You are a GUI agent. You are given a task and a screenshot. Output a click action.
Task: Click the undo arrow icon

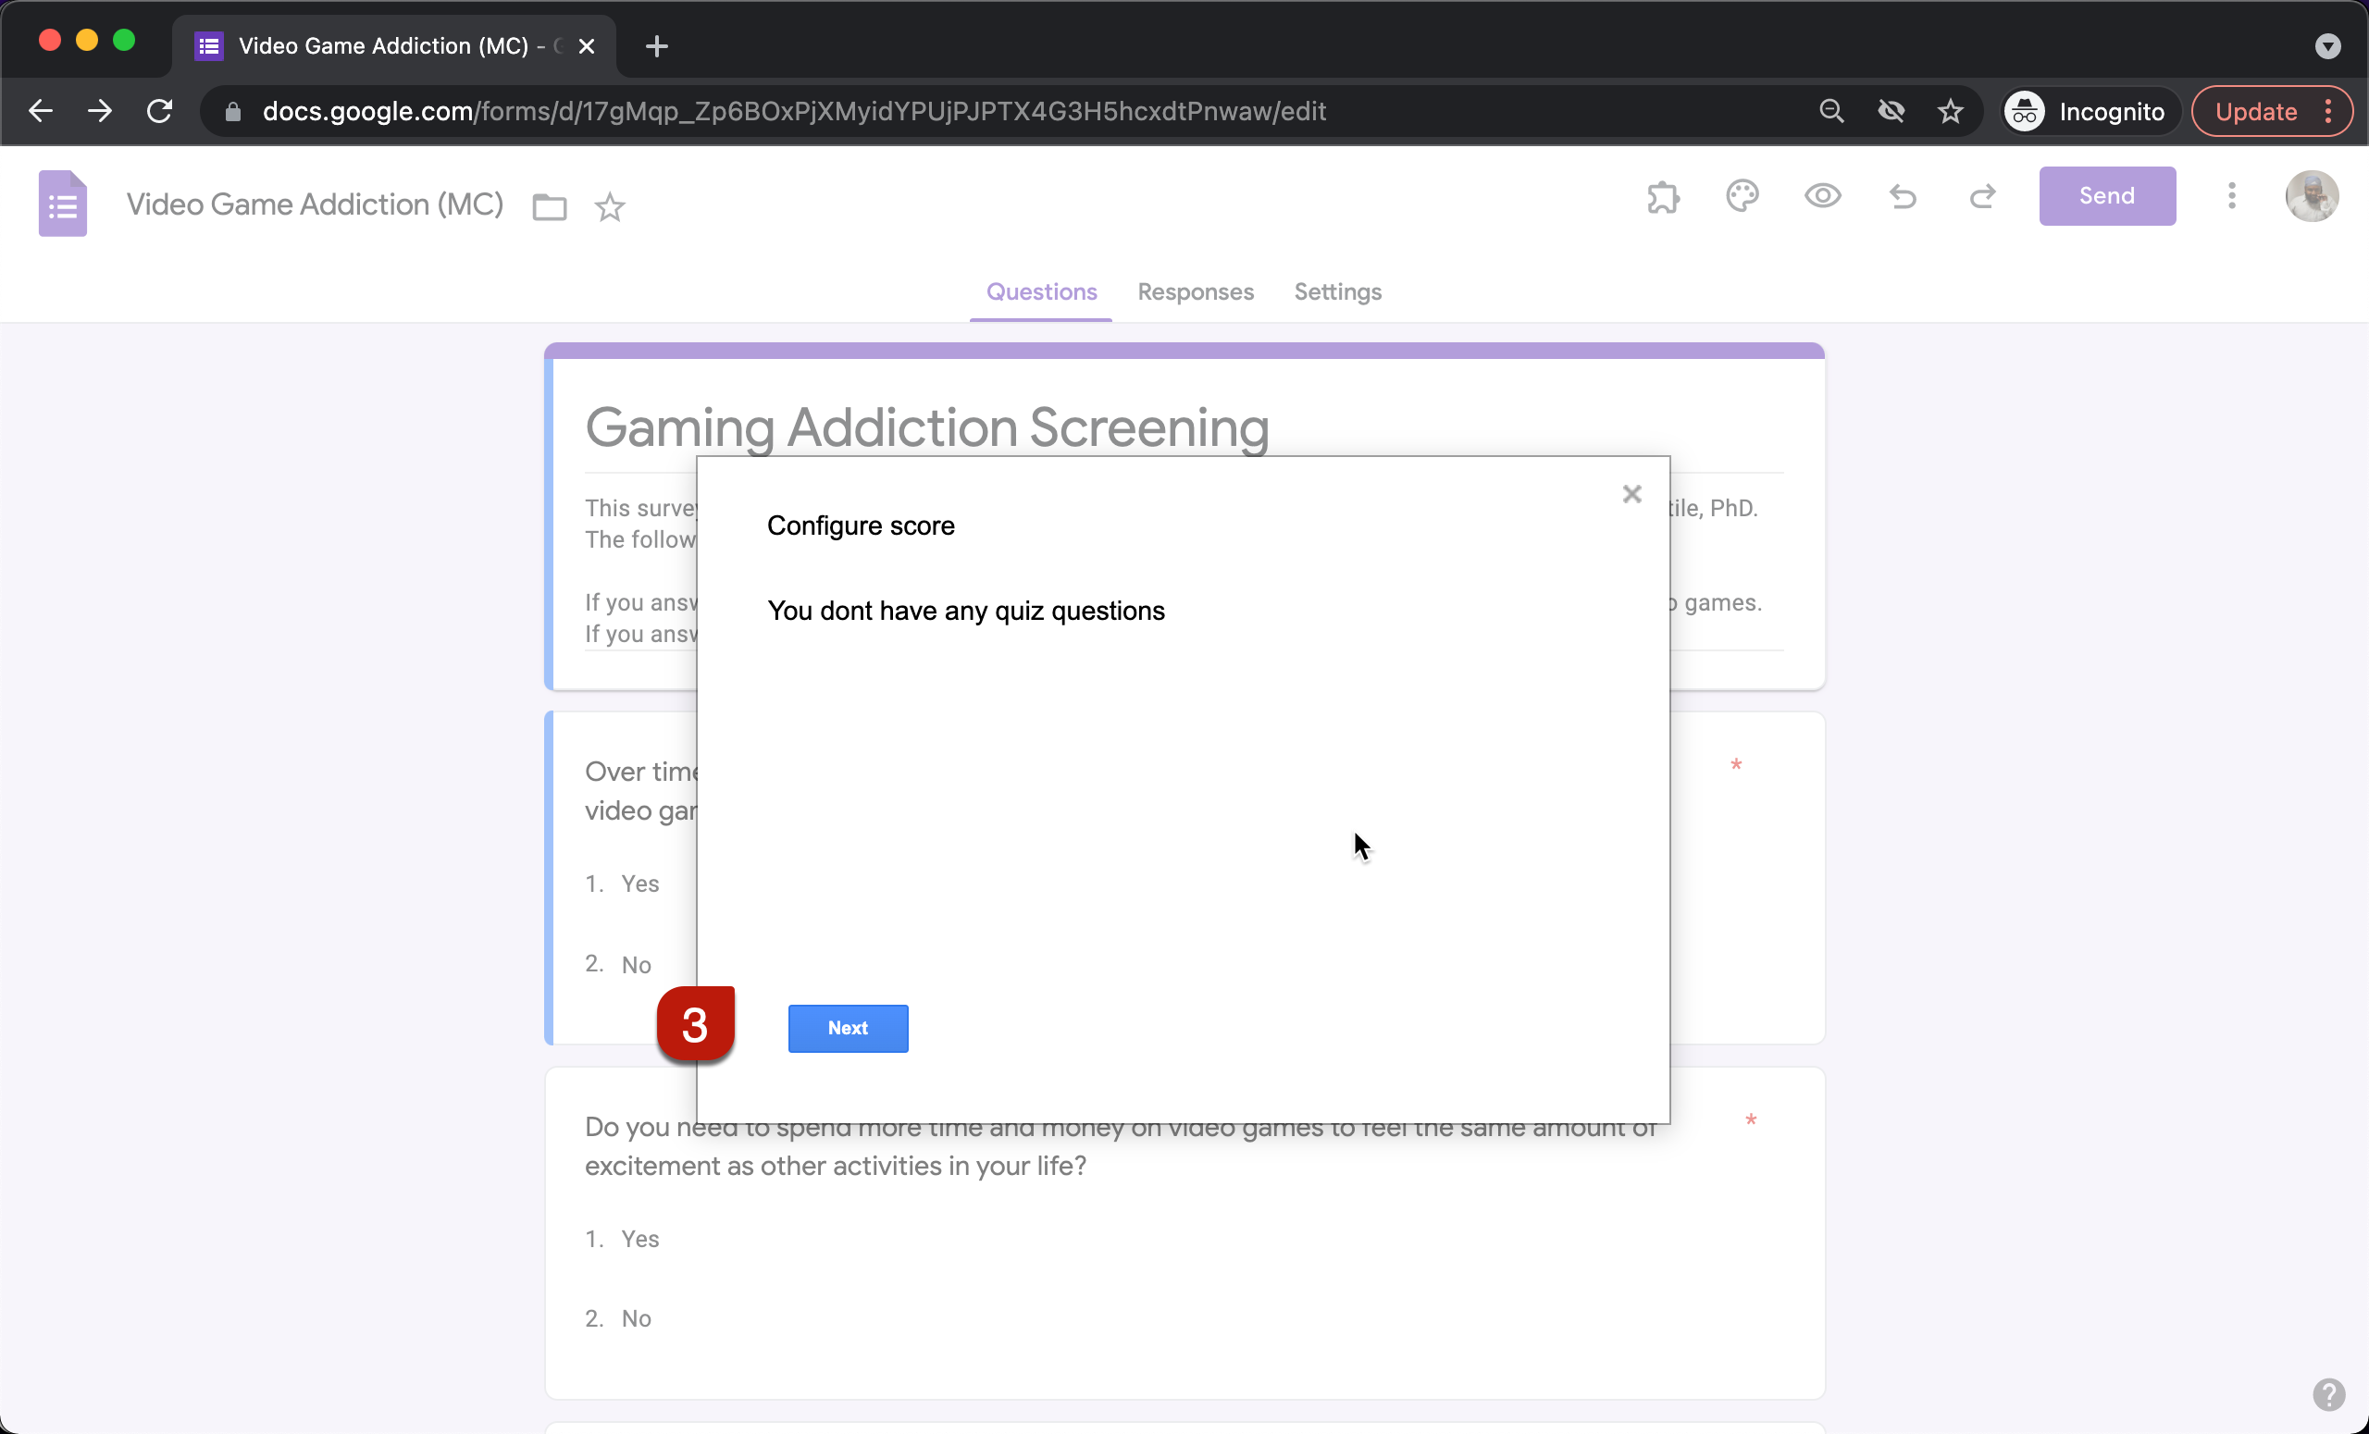coord(1903,197)
